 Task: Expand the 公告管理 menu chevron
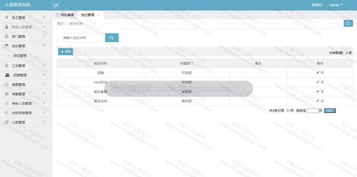point(44,122)
